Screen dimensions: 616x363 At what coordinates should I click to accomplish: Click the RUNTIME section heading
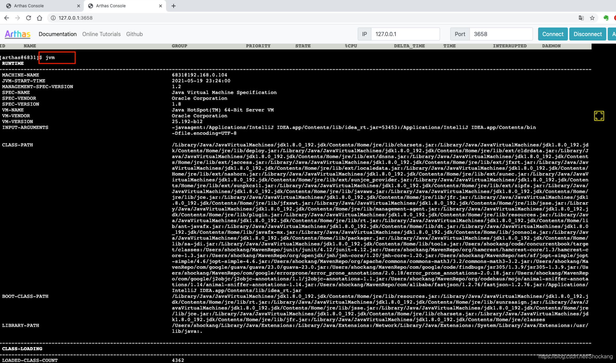point(13,63)
